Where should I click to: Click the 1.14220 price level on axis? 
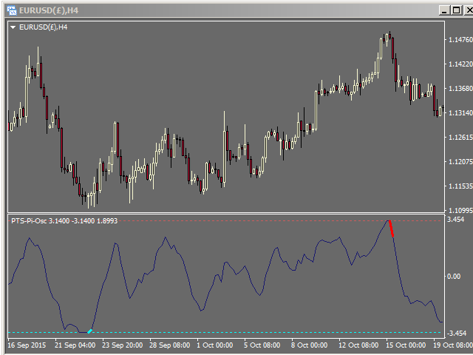tap(460, 64)
